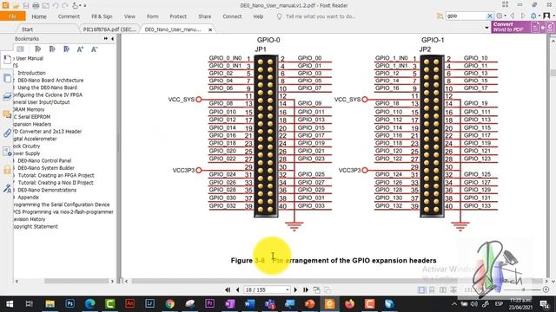Go to the last page button
This screenshot has height=312, width=556.
click(x=306, y=289)
